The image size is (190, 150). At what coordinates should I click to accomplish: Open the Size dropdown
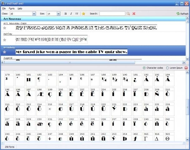(59, 14)
